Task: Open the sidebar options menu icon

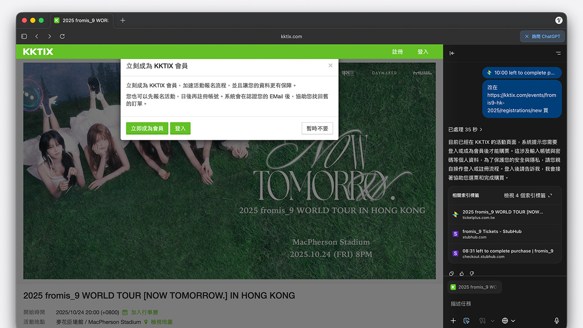Action: pos(558,53)
